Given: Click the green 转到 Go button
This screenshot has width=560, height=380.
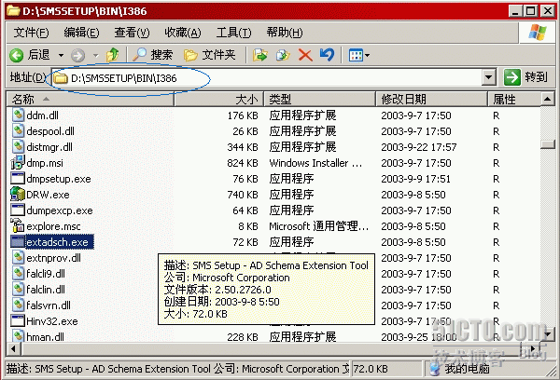Looking at the screenshot, I should [525, 77].
